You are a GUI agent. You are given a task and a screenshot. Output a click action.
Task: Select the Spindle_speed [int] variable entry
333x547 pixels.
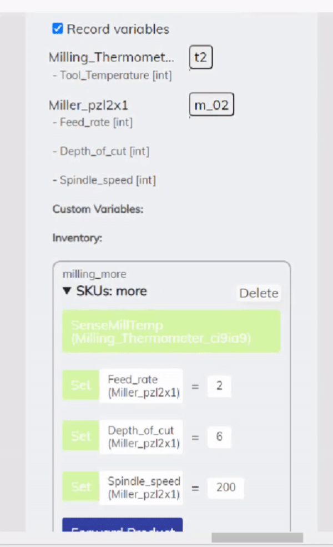coord(105,180)
